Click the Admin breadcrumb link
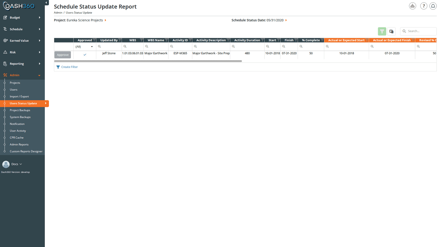 coord(58,13)
